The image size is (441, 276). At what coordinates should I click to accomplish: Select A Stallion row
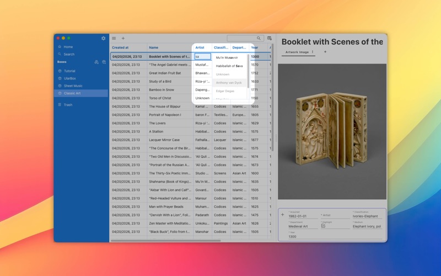coord(190,131)
